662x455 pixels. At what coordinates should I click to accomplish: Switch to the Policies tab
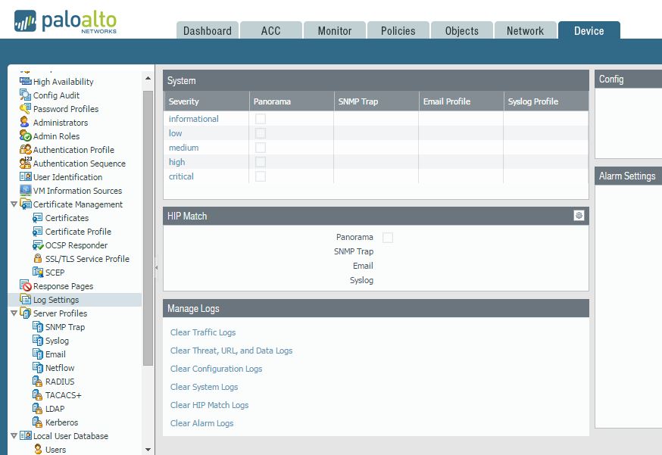[x=398, y=31]
